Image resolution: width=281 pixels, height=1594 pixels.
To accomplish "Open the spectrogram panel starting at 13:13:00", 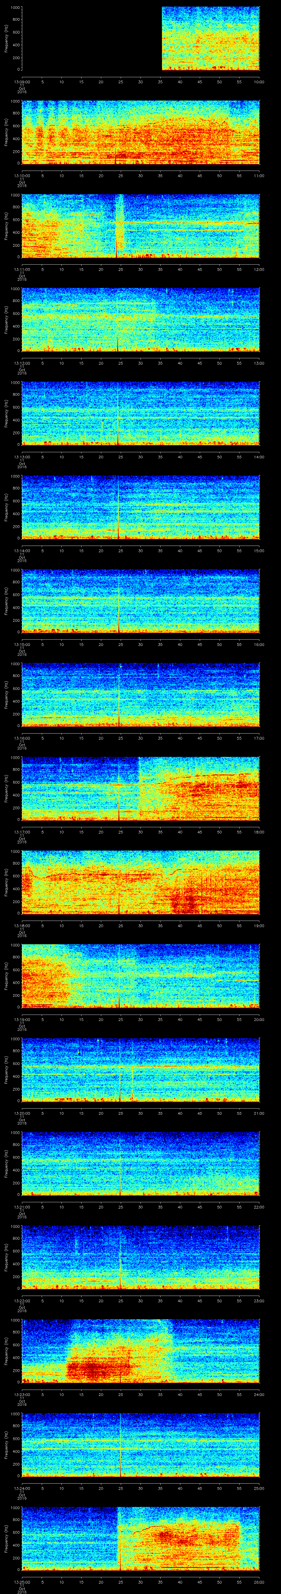I will (x=141, y=413).
